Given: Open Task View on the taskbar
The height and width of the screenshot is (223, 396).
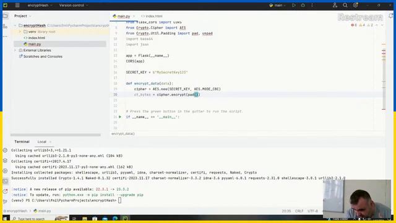Looking at the screenshot, I should click(x=74, y=219).
